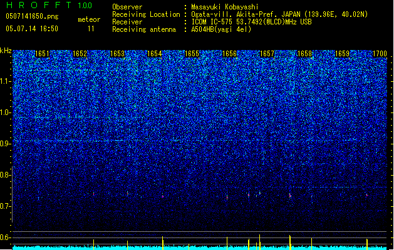Viewport: 394px width, 250px height.
Task: Click the Observer label
Action: (127, 7)
